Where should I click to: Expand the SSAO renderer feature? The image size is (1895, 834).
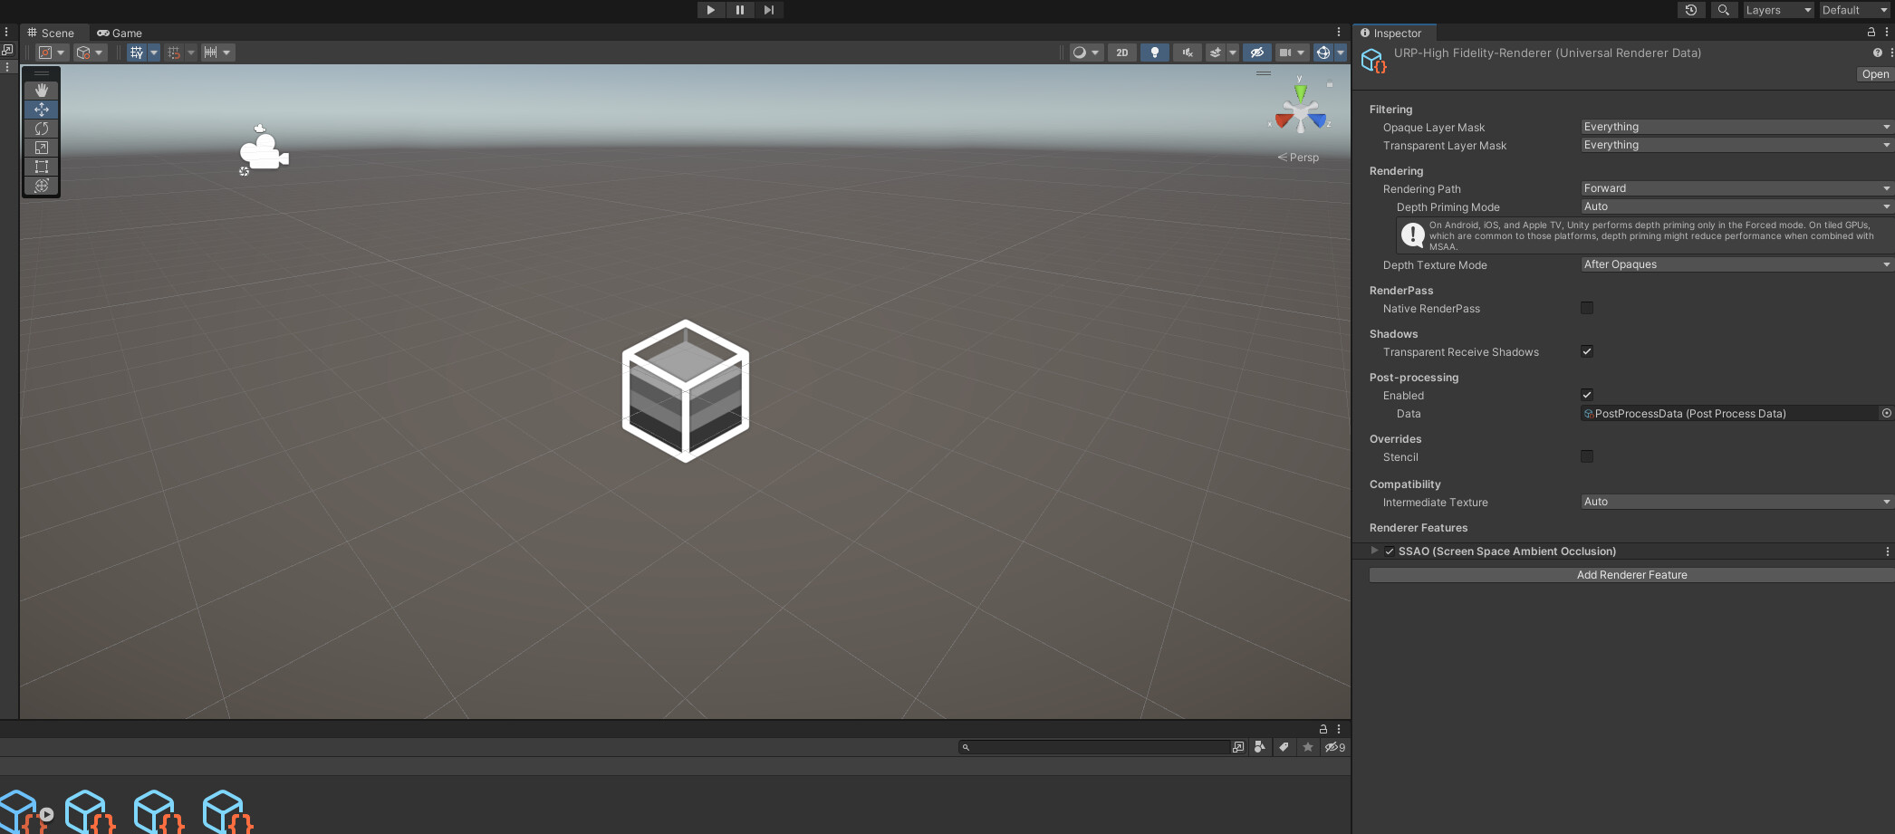coord(1375,551)
